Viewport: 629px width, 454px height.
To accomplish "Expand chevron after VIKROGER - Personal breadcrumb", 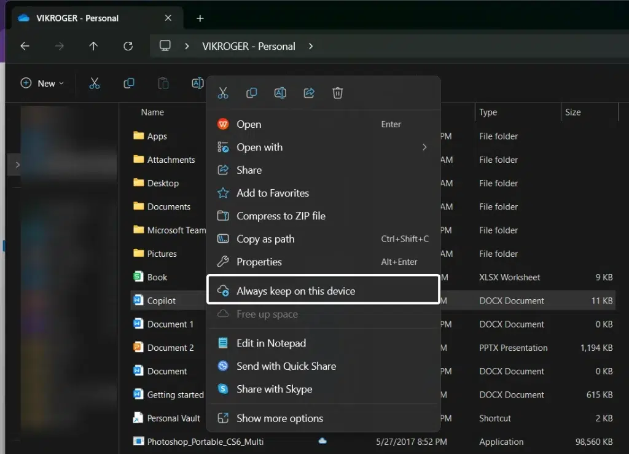I will [x=310, y=46].
